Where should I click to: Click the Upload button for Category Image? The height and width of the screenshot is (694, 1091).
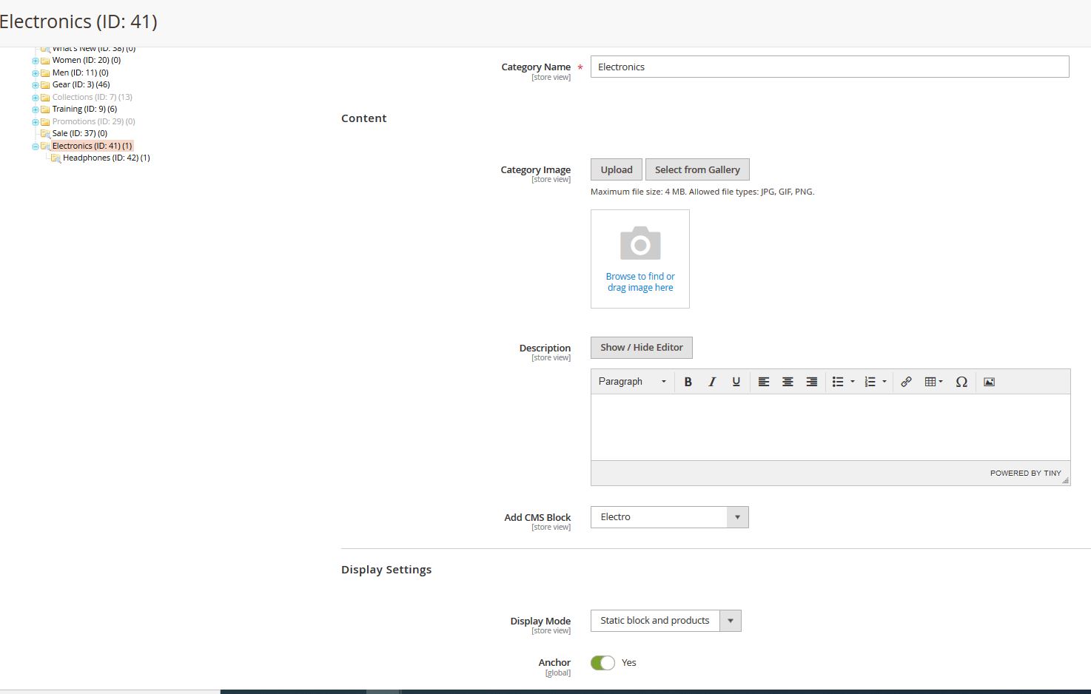tap(615, 169)
